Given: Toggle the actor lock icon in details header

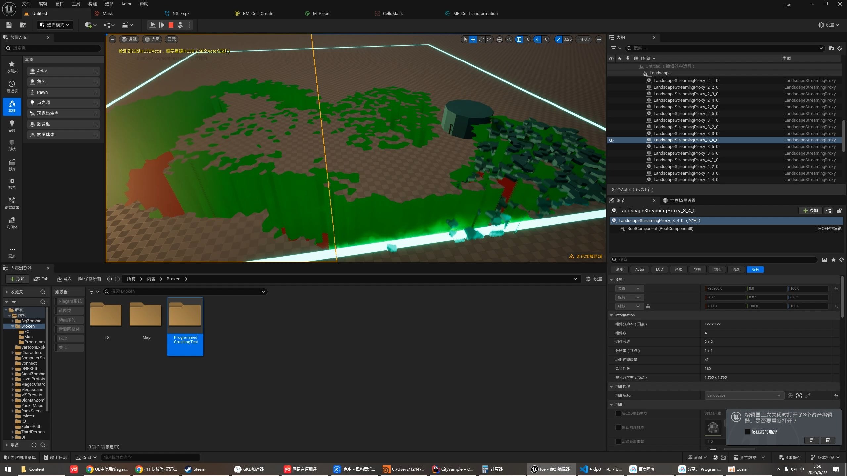Looking at the screenshot, I should coord(839,211).
